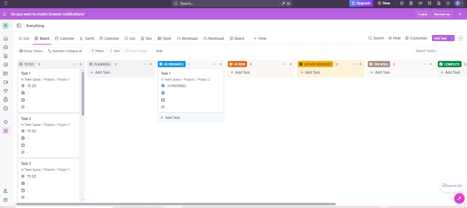This screenshot has width=467, height=208.
Task: Click the plus icon in the PLANNING column header
Action: click(x=151, y=64)
